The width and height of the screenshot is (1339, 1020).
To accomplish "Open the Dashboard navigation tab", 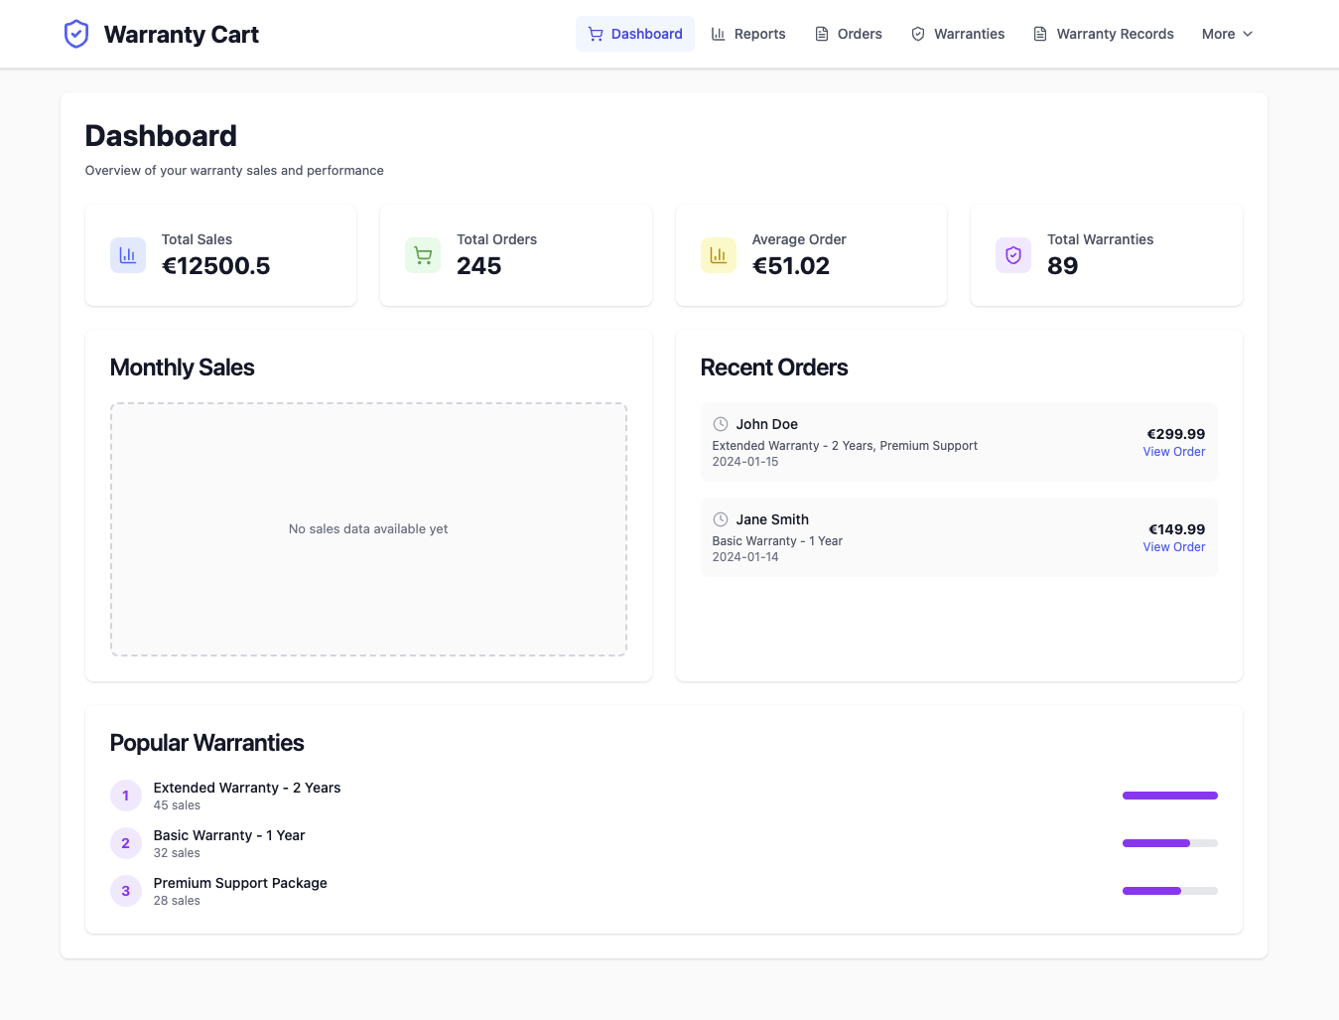I will (635, 34).
